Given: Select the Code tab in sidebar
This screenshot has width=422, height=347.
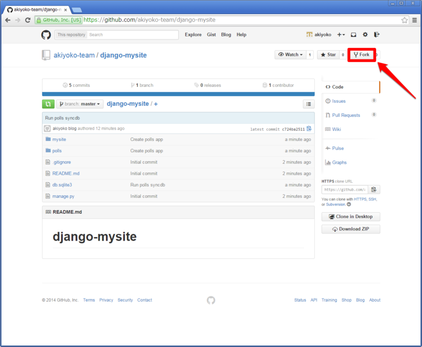Looking at the screenshot, I should pos(350,87).
